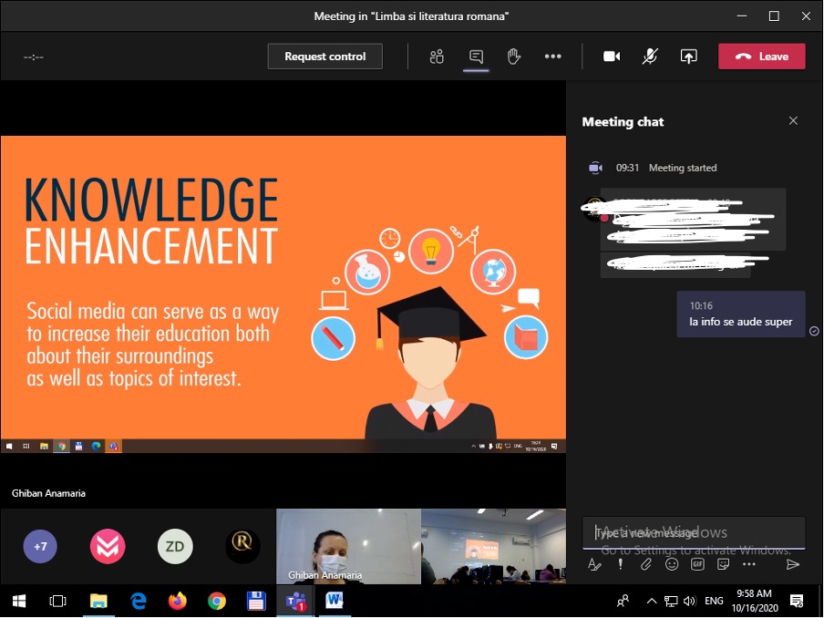Expand the +7 hidden participants
824x618 pixels.
point(40,547)
